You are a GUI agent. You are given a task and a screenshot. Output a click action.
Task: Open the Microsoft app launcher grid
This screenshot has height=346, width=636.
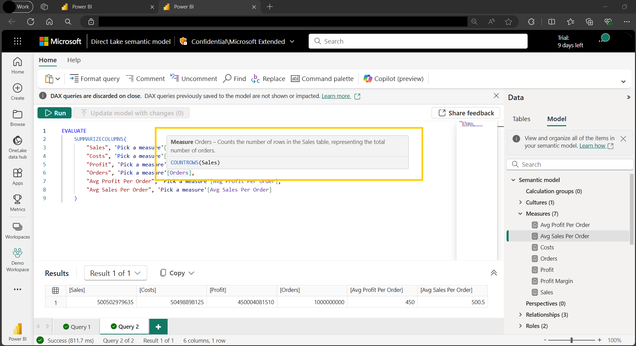[18, 42]
